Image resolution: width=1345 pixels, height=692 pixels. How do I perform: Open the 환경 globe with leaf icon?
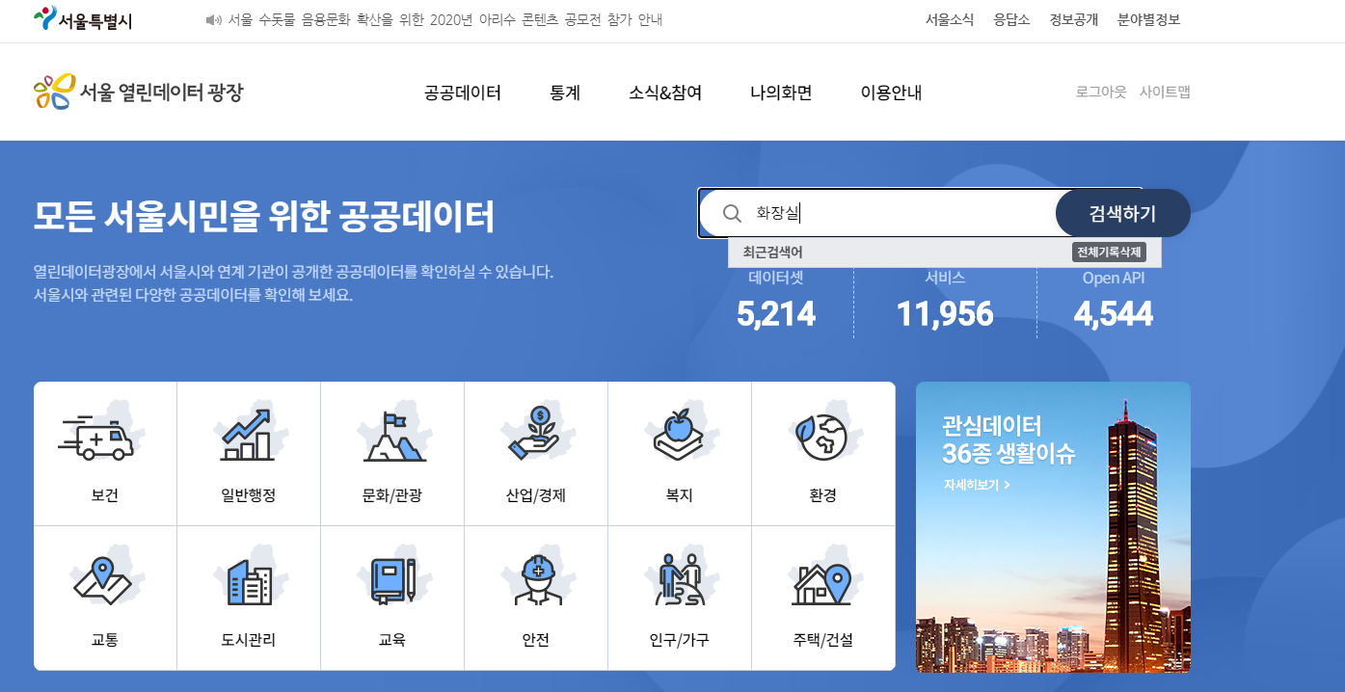[x=822, y=437]
